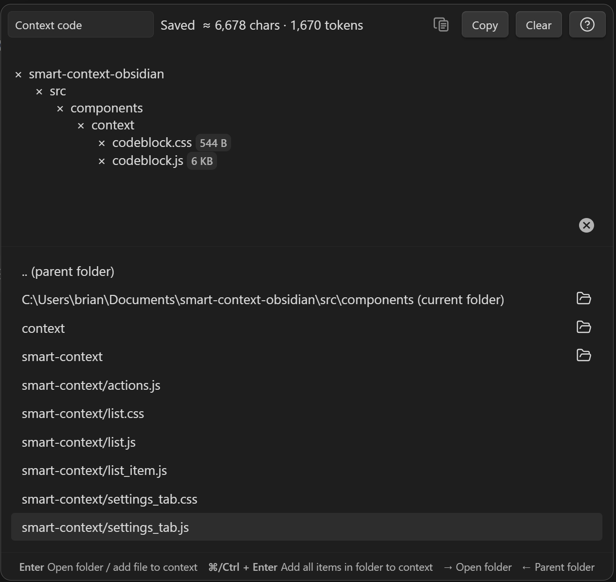Click the copy-to-clipboard icon beside Copy button

(x=441, y=25)
